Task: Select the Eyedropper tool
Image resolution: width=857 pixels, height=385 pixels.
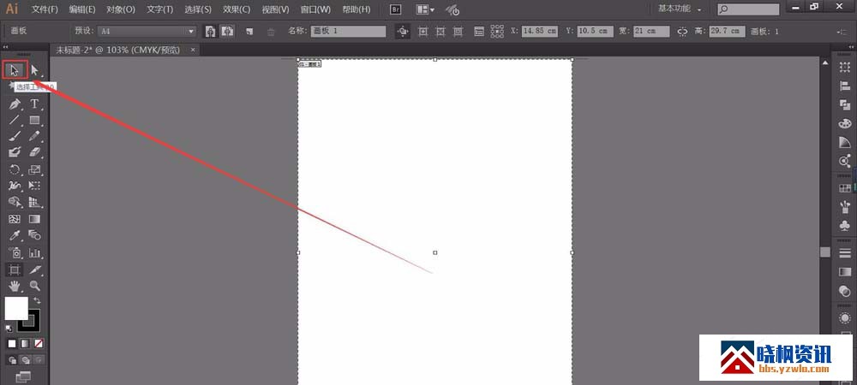Action: click(15, 234)
